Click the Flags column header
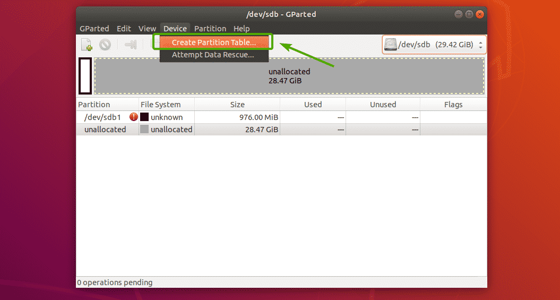This screenshot has width=560, height=300. click(x=453, y=105)
